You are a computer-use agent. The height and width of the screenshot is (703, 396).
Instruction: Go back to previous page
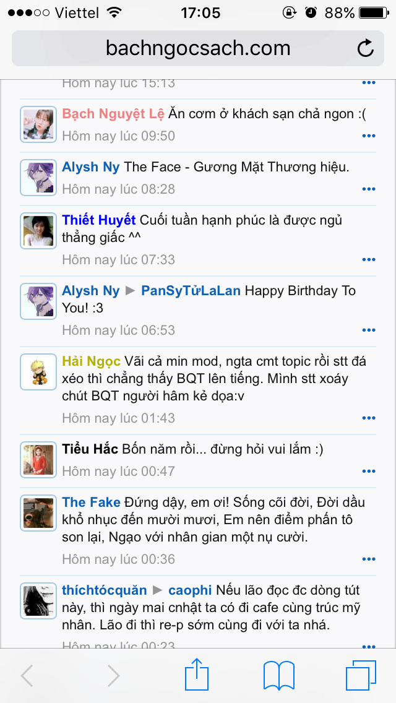(x=27, y=676)
